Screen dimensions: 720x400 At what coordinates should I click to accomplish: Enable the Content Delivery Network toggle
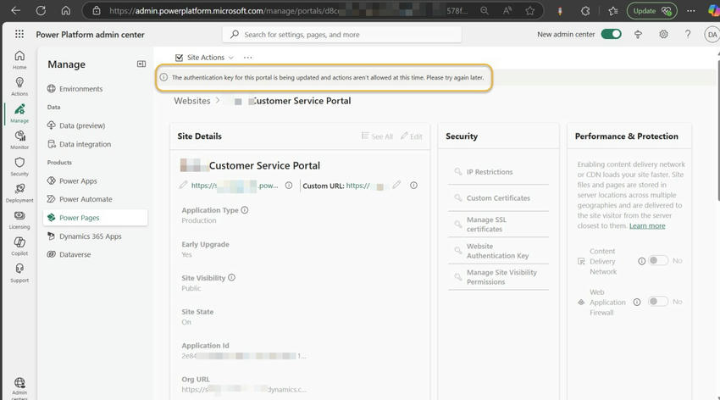point(657,261)
